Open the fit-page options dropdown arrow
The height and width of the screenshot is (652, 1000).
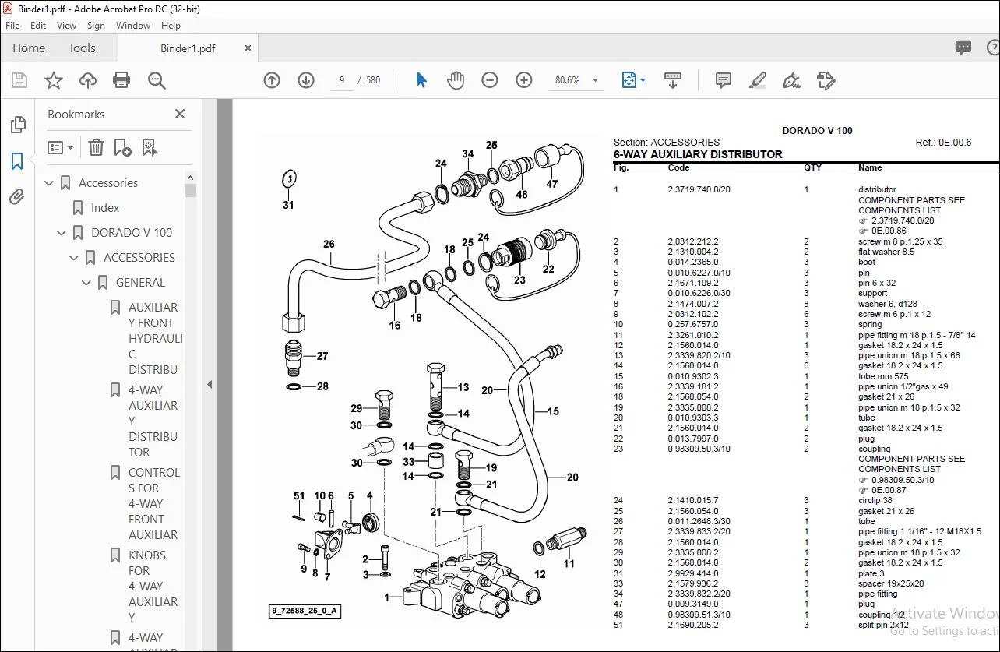pos(643,80)
